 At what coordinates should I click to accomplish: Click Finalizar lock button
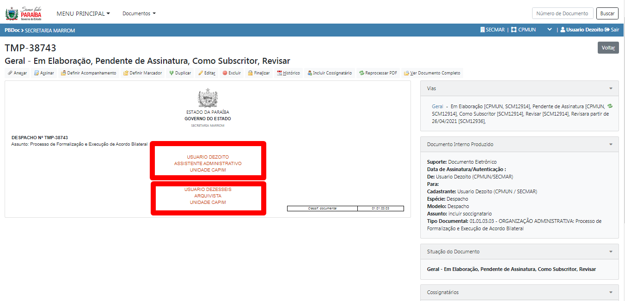[x=258, y=73]
